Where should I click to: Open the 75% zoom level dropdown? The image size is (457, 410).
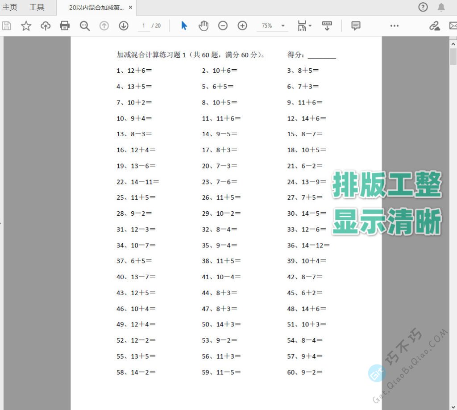coord(283,26)
